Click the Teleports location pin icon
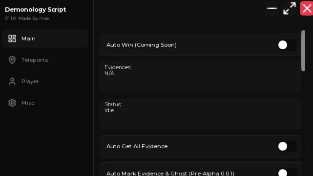The height and width of the screenshot is (176, 313). tap(12, 60)
